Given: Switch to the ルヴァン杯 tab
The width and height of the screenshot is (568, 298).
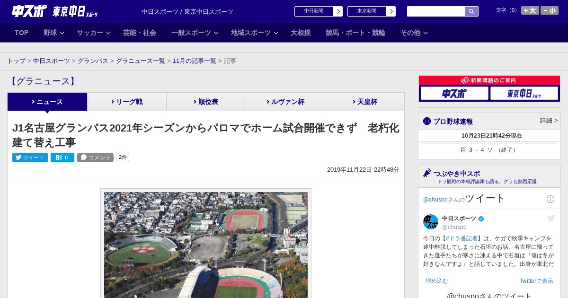Looking at the screenshot, I should [285, 102].
